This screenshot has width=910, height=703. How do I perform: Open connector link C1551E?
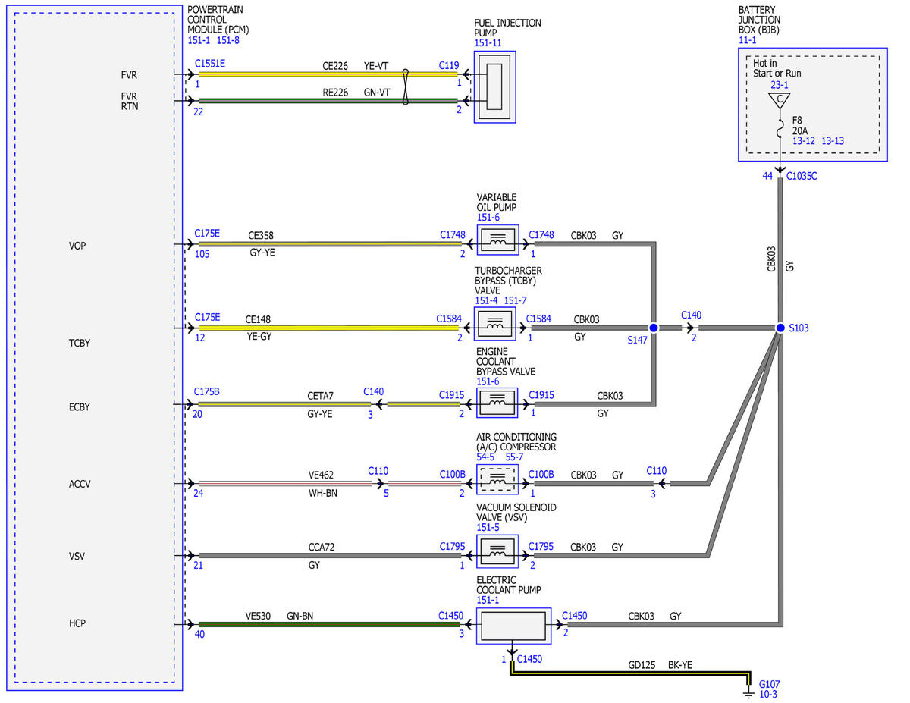click(x=209, y=64)
